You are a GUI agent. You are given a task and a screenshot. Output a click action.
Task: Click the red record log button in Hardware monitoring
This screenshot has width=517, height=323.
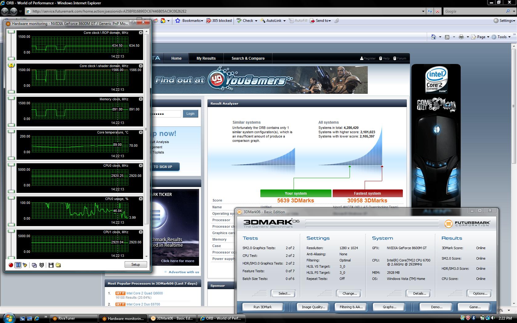[11, 265]
